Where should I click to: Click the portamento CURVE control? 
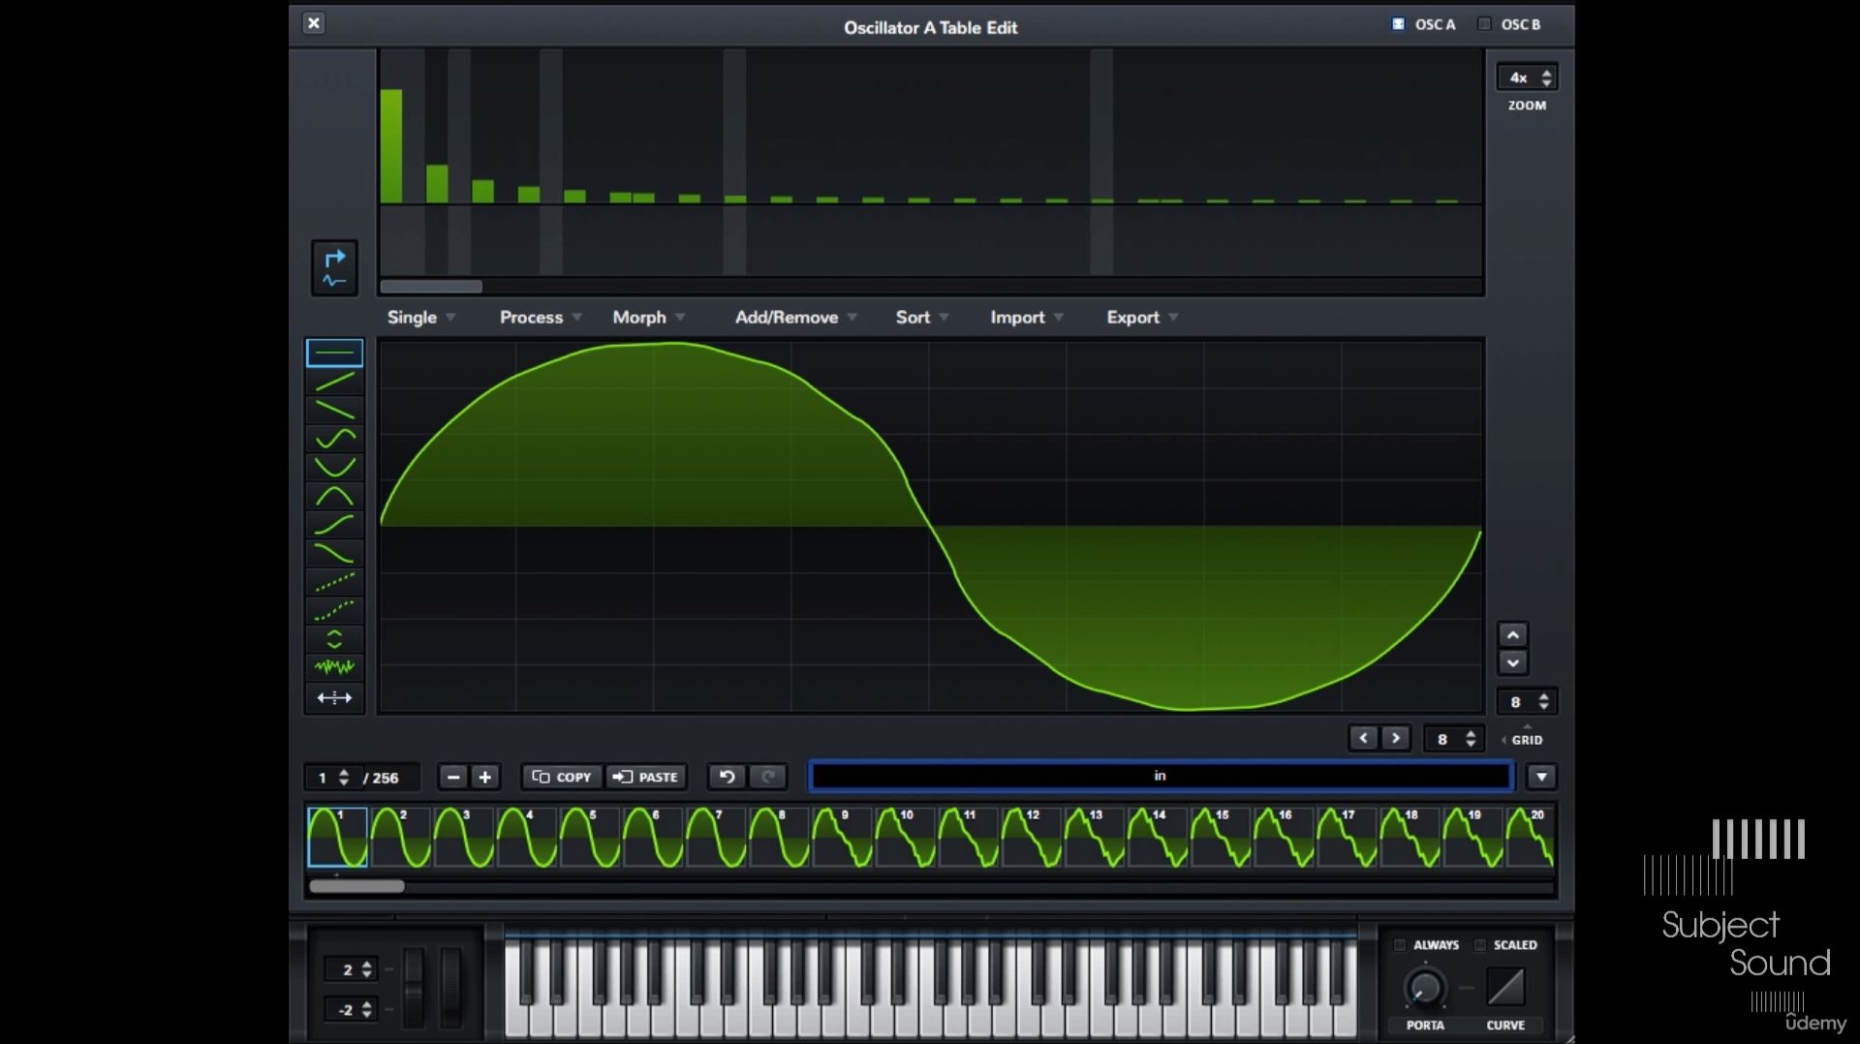[x=1505, y=987]
